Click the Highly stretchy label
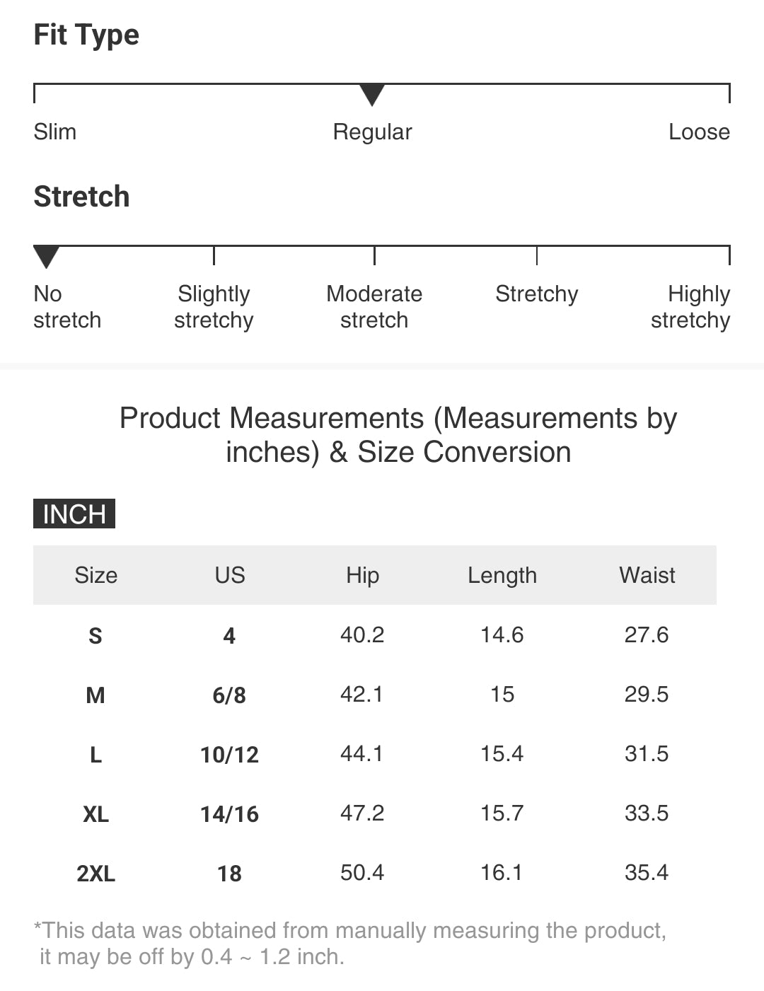The width and height of the screenshot is (764, 991). click(x=691, y=307)
